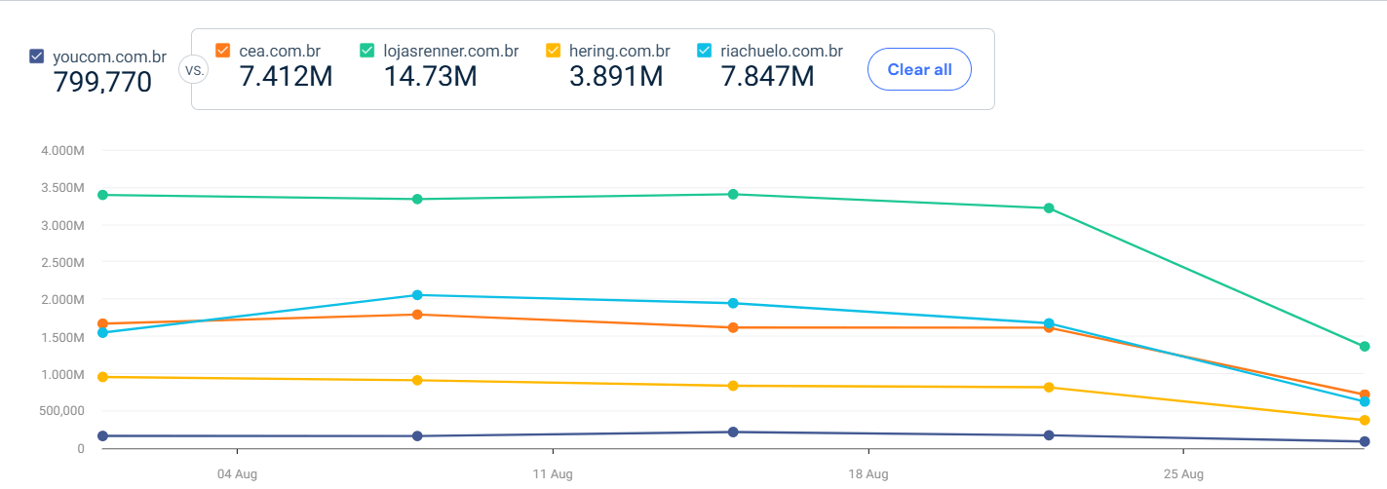Image resolution: width=1387 pixels, height=489 pixels.
Task: Click the 4.000M y-axis label
Action: pos(62,151)
